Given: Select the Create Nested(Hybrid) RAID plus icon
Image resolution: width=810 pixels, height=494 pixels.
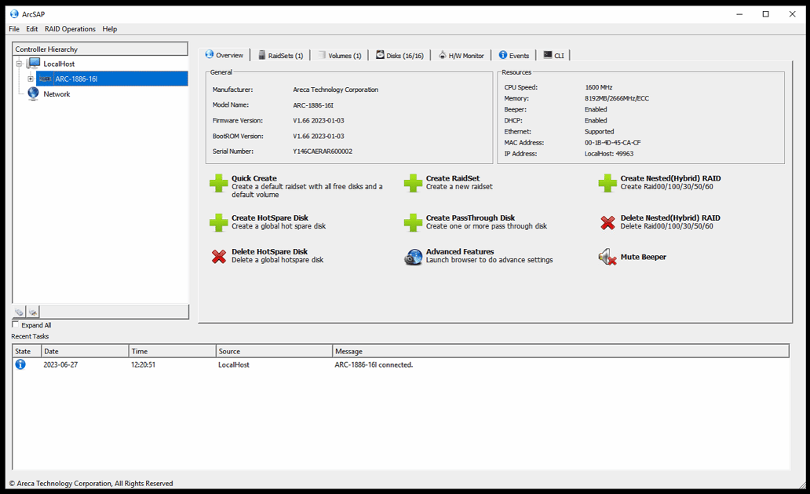Looking at the screenshot, I should 607,183.
